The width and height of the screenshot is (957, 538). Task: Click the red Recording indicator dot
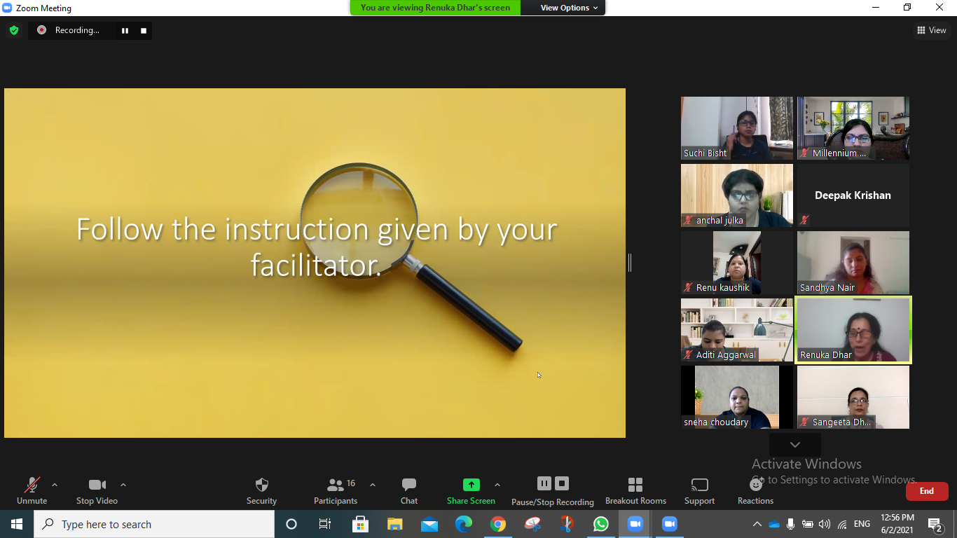pos(41,30)
